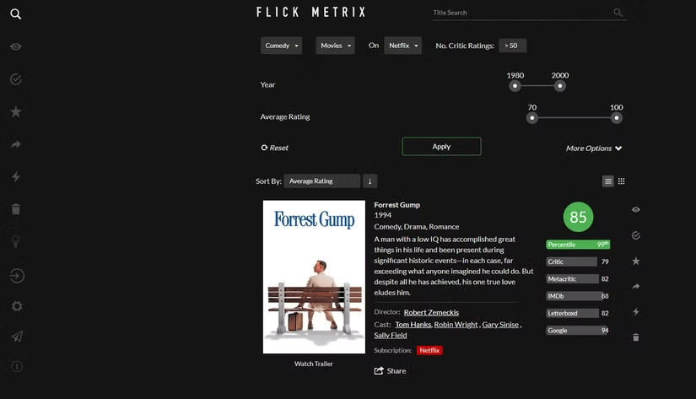696x399 pixels.
Task: Open the Comedy genre dropdown
Action: 282,46
